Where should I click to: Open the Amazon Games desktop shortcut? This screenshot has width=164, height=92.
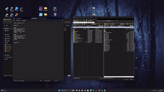point(22,9)
